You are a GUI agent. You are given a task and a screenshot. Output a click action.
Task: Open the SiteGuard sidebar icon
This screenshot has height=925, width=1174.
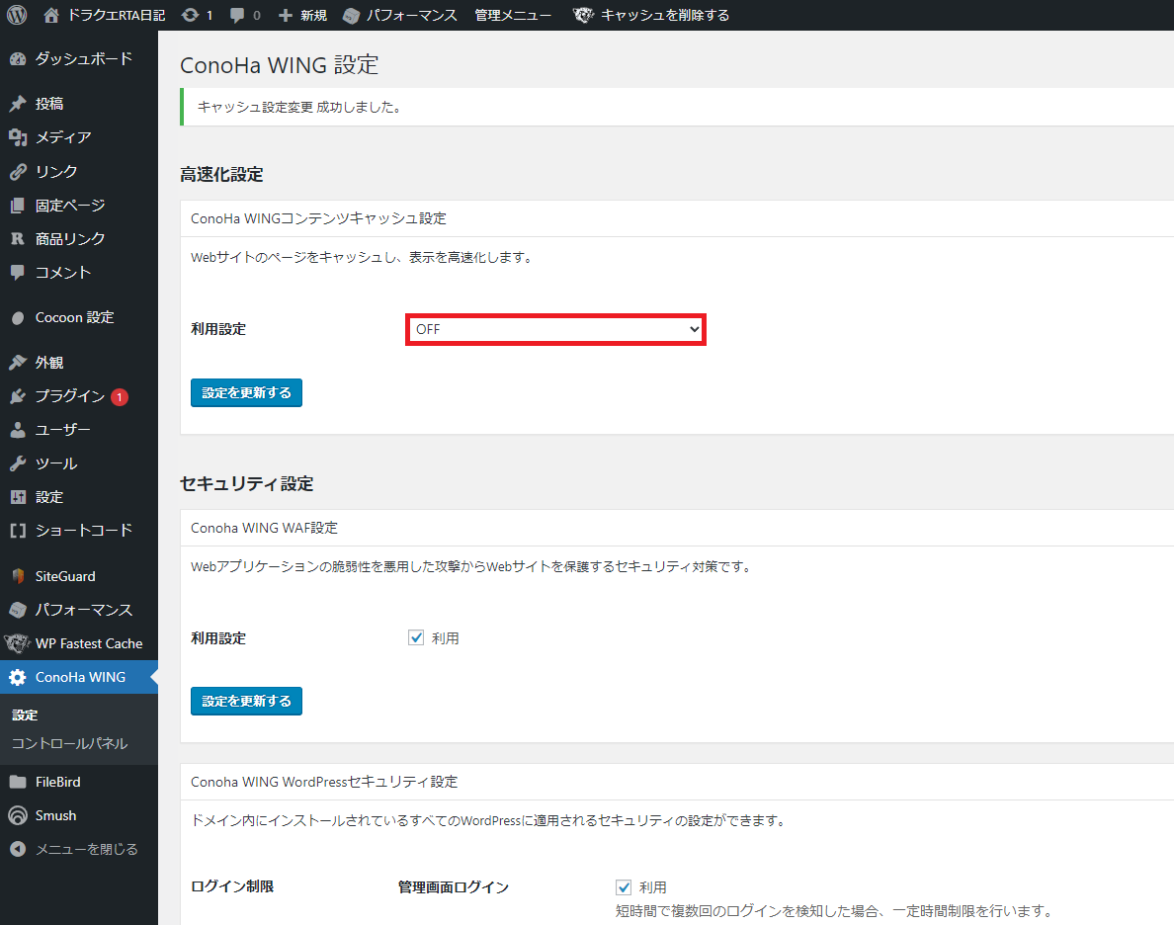(18, 576)
